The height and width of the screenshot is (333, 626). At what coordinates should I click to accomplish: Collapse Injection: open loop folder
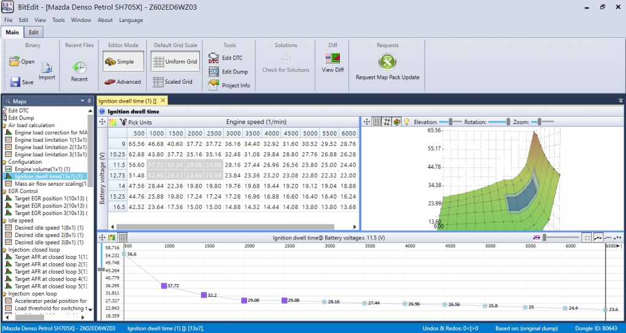click(x=5, y=294)
